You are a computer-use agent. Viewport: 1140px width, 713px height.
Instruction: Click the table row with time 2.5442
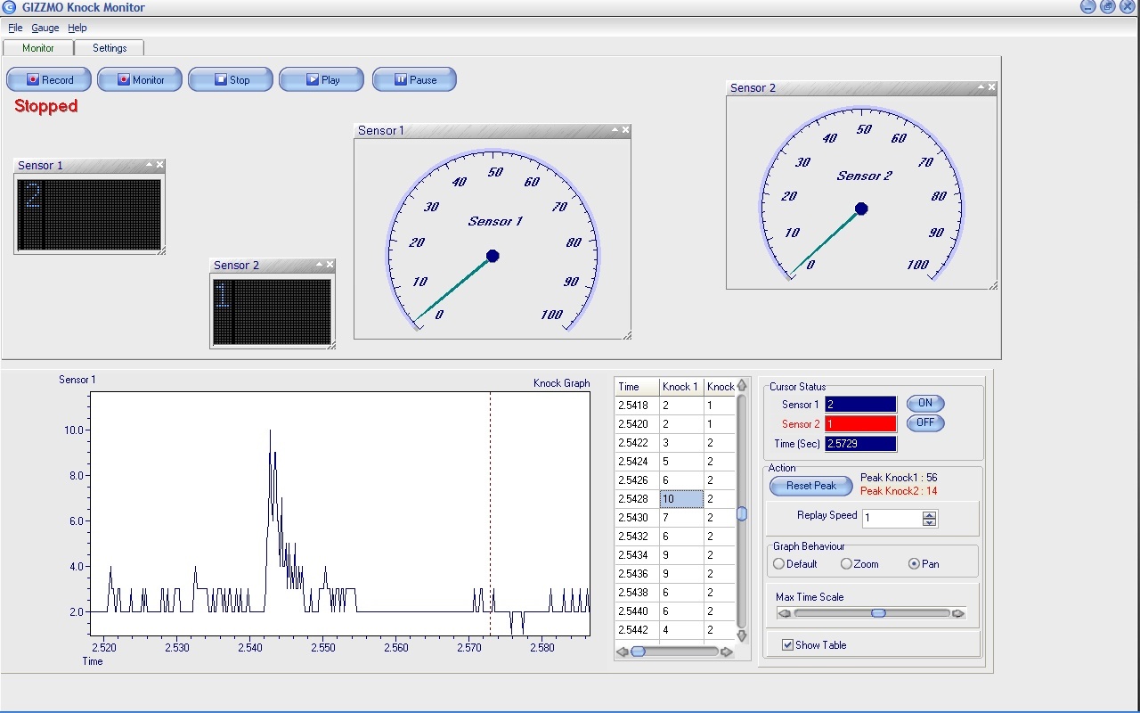click(675, 630)
